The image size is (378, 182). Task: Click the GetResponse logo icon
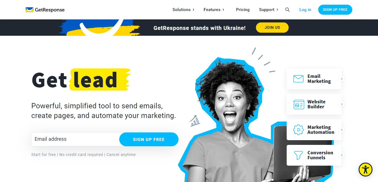coord(30,10)
